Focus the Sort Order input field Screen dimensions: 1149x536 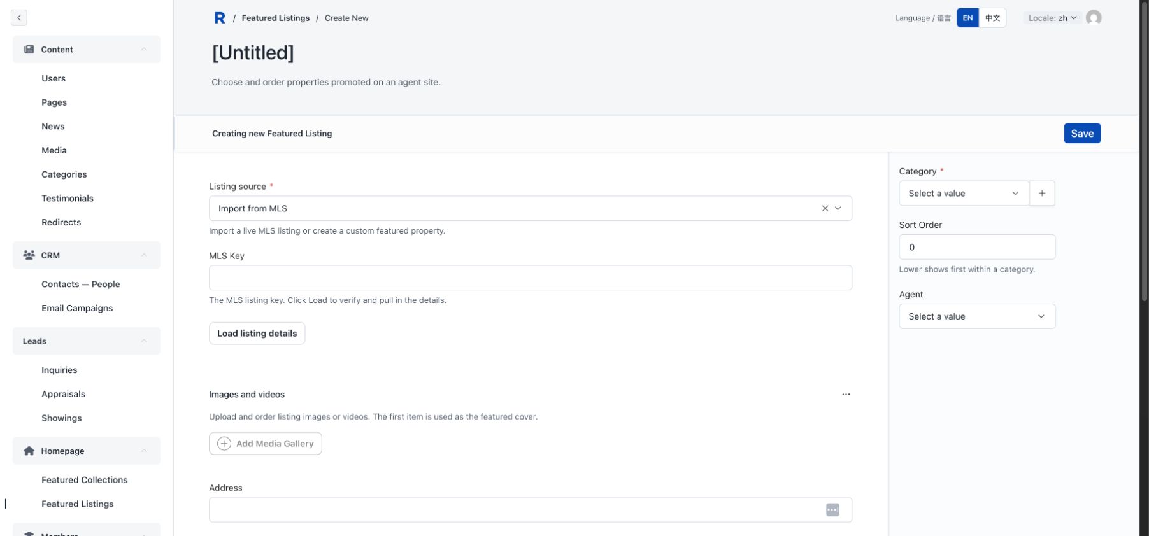click(977, 247)
